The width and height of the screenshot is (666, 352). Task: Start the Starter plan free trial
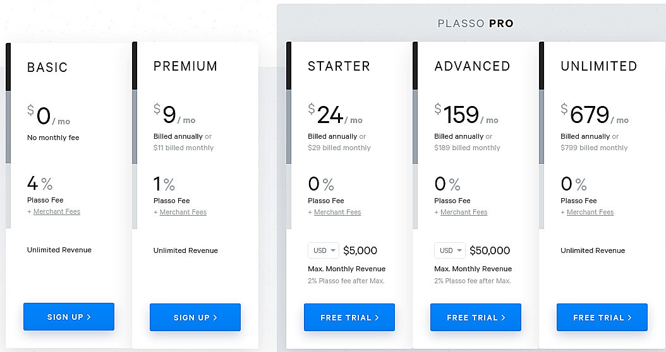click(349, 317)
